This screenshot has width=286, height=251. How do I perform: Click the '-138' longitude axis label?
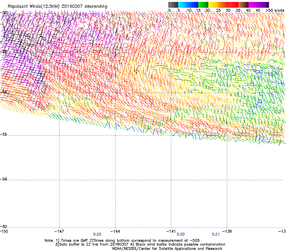pyautogui.click(x=227, y=231)
